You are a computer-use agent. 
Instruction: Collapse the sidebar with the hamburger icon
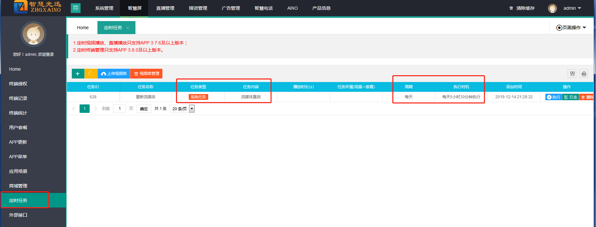(76, 8)
